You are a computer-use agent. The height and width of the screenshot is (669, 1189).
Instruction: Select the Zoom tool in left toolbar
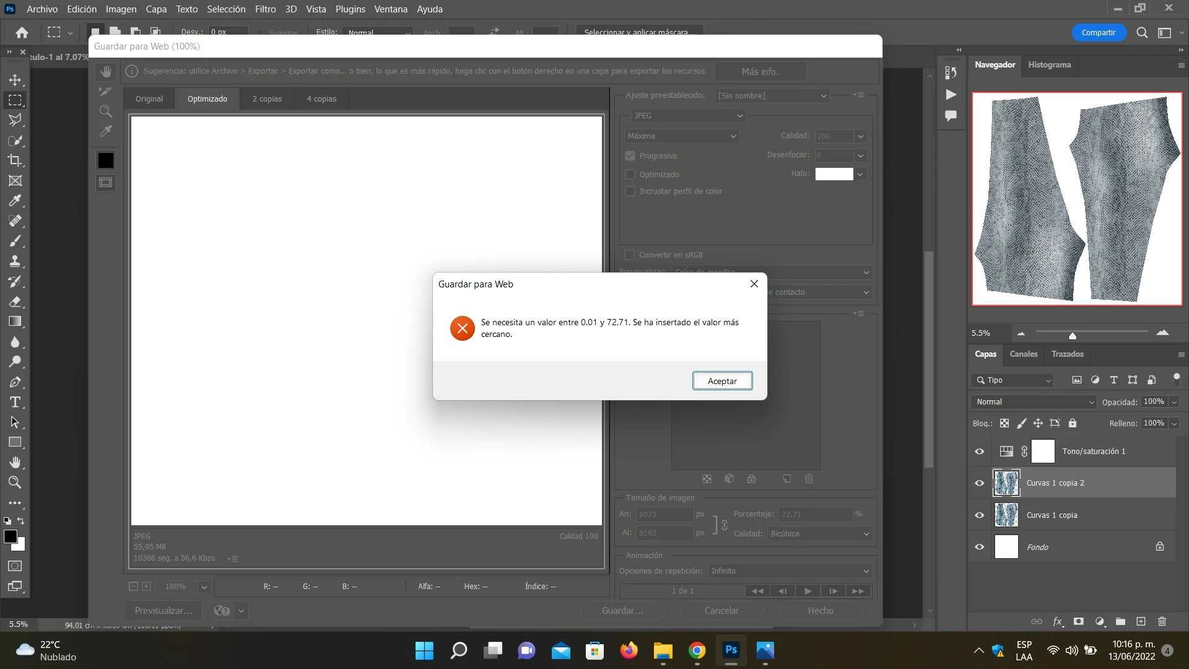pyautogui.click(x=15, y=483)
